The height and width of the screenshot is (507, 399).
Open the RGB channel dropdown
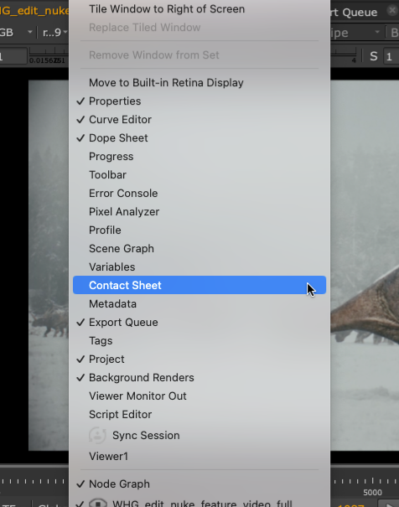click(x=16, y=33)
